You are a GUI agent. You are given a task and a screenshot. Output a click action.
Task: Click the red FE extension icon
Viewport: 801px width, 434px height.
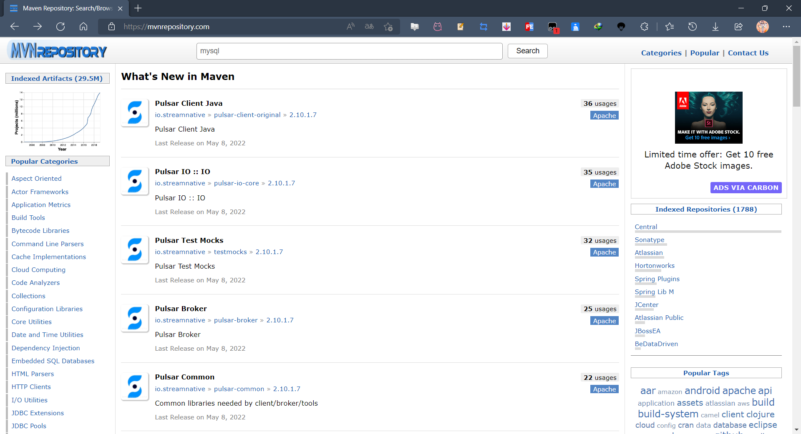[x=529, y=27]
